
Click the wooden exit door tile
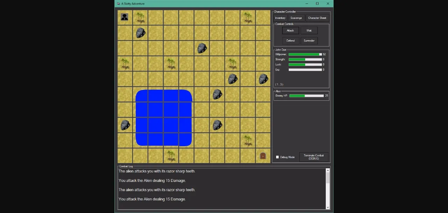263,156
